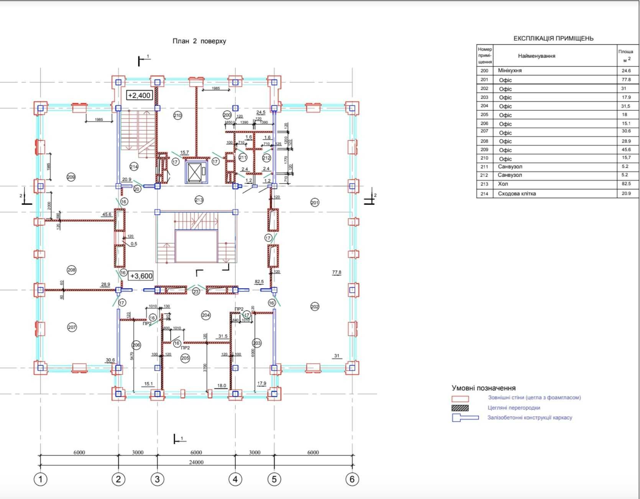Click grid axis bubble 4

[x=235, y=479]
